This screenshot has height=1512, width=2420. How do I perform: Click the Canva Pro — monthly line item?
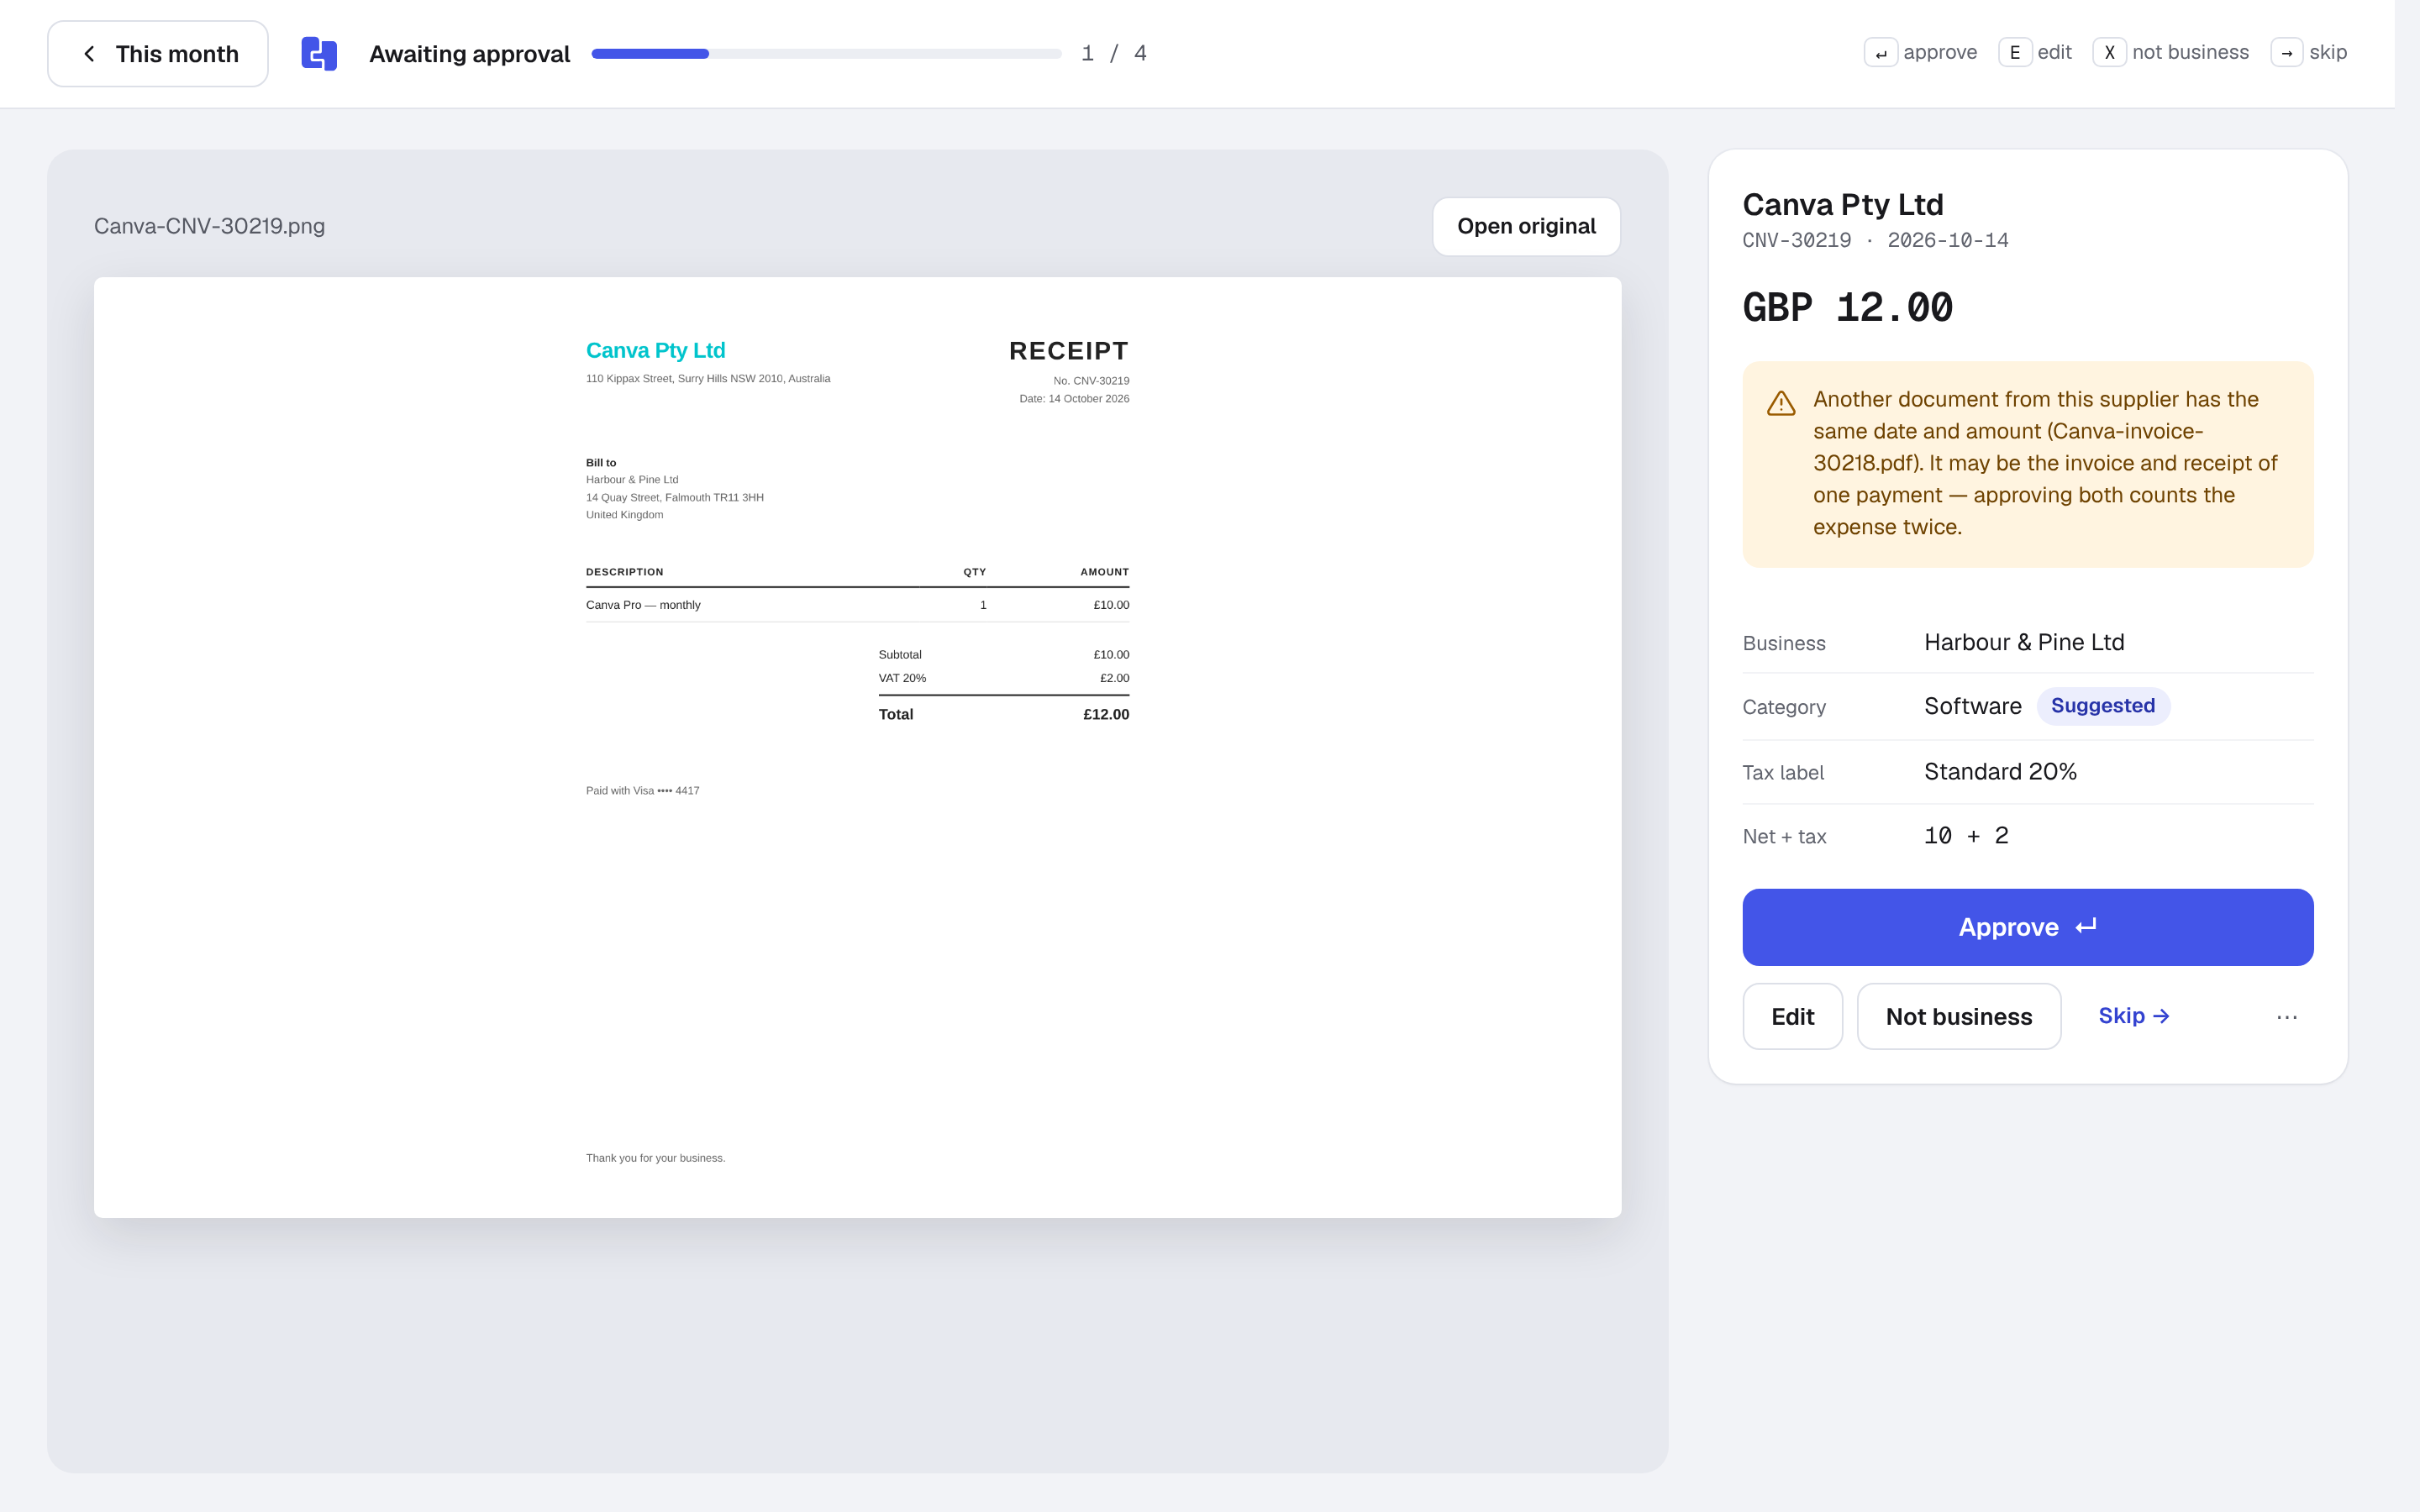(x=857, y=605)
